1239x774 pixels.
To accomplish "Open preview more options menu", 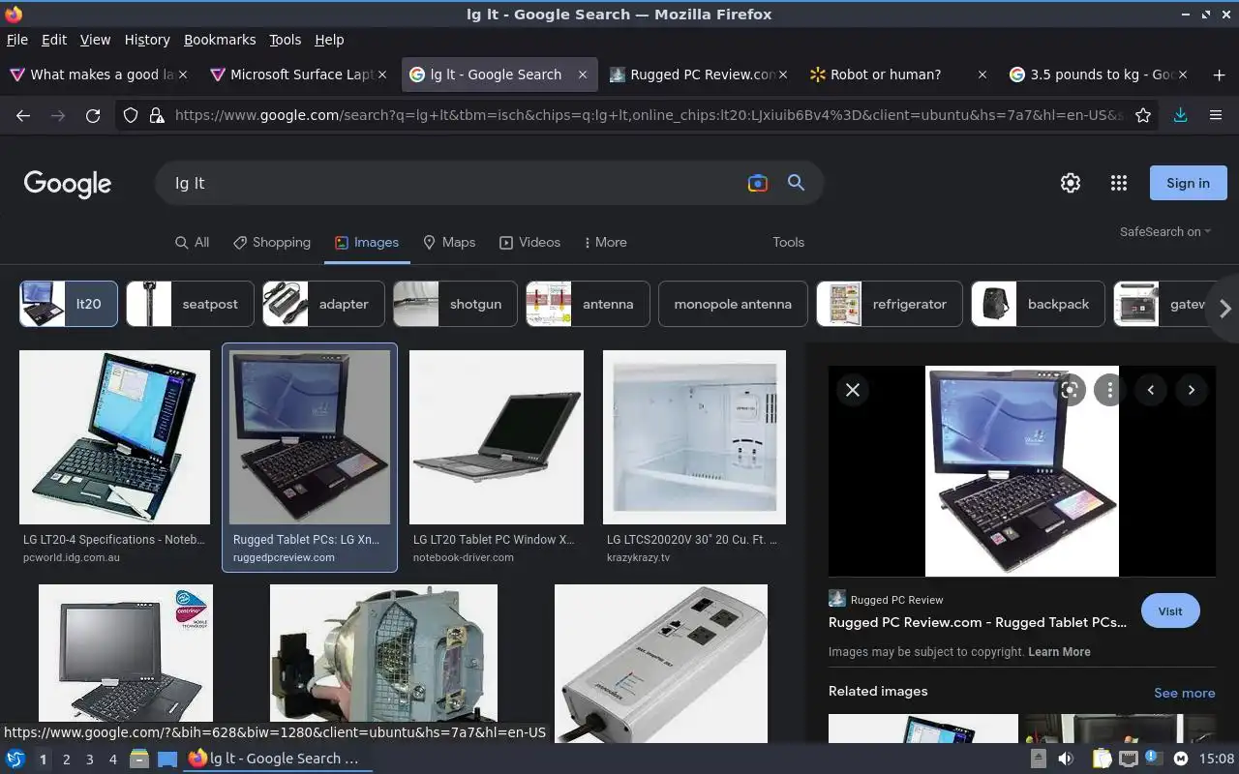I will (x=1110, y=390).
